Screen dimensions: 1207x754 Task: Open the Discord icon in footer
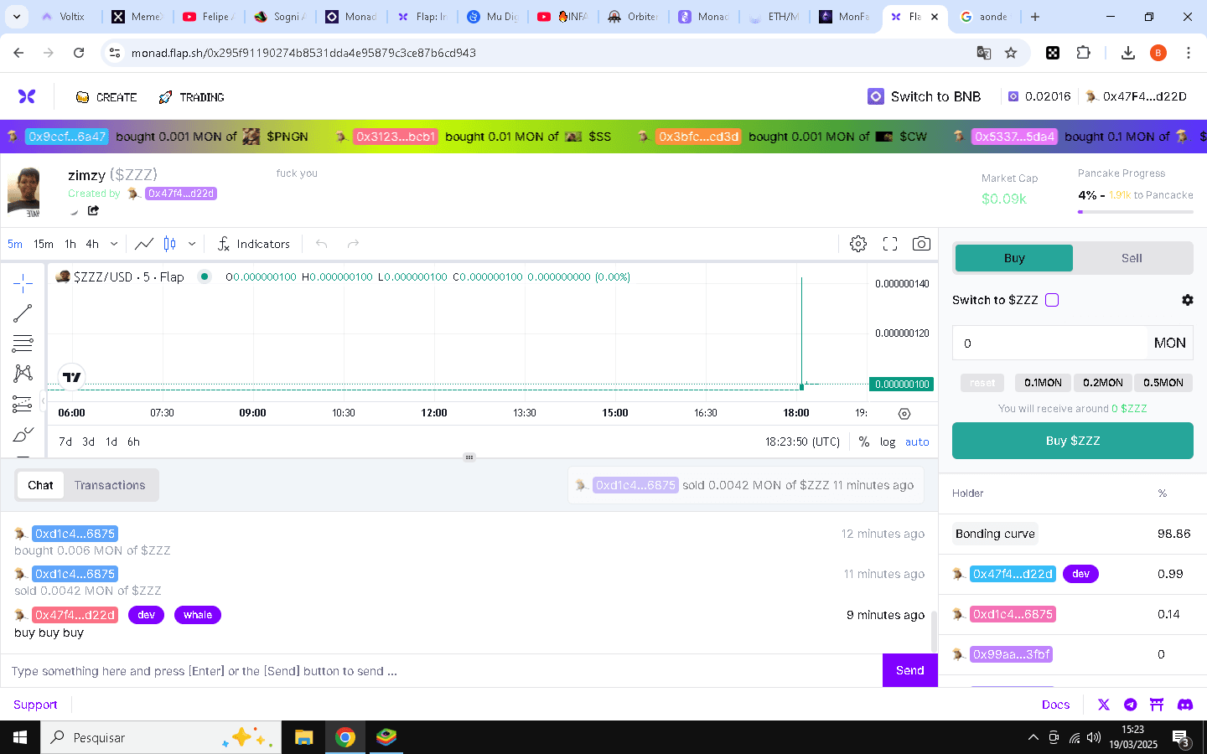[x=1184, y=705]
